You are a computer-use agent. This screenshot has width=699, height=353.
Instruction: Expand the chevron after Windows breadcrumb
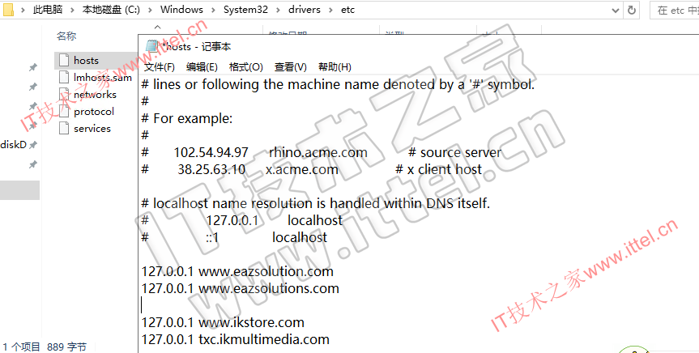coord(213,10)
